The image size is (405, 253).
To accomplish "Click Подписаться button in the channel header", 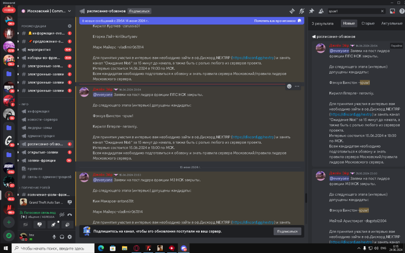I will pyautogui.click(x=139, y=11).
